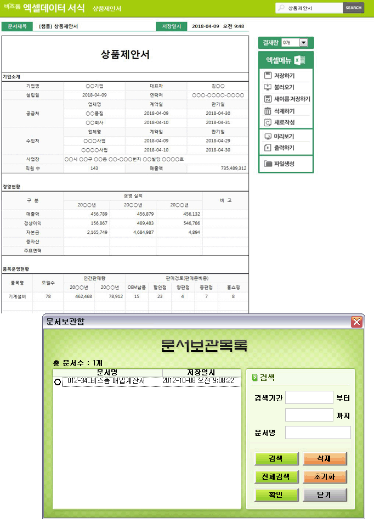Click the green 검색 button
This screenshot has height=528, width=374.
tap(276, 458)
